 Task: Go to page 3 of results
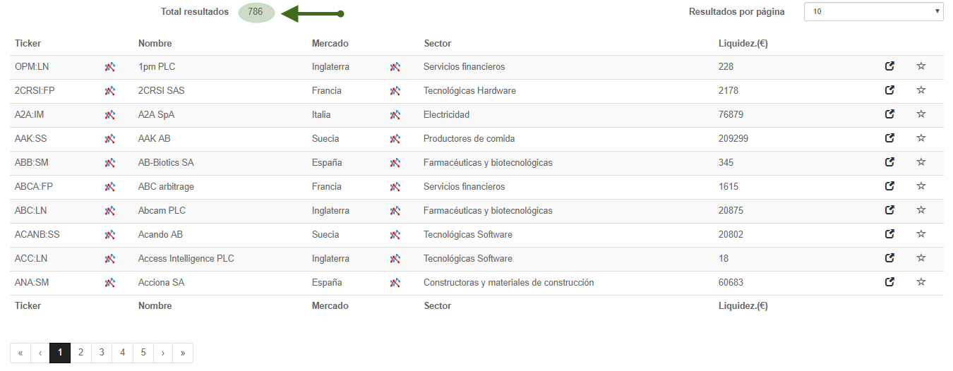(x=102, y=353)
